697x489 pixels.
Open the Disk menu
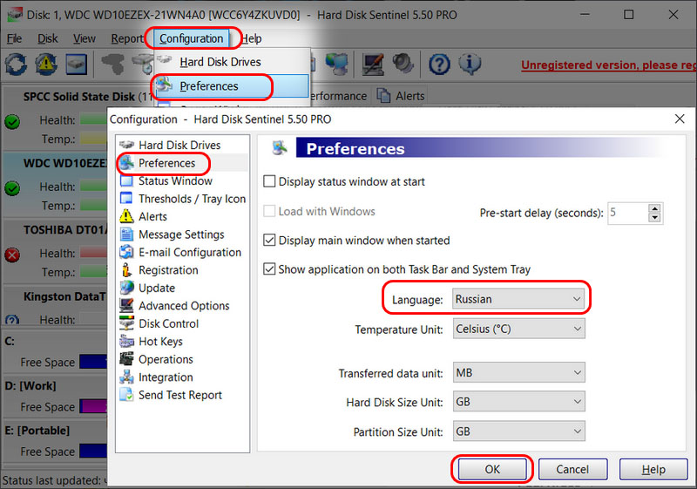48,38
